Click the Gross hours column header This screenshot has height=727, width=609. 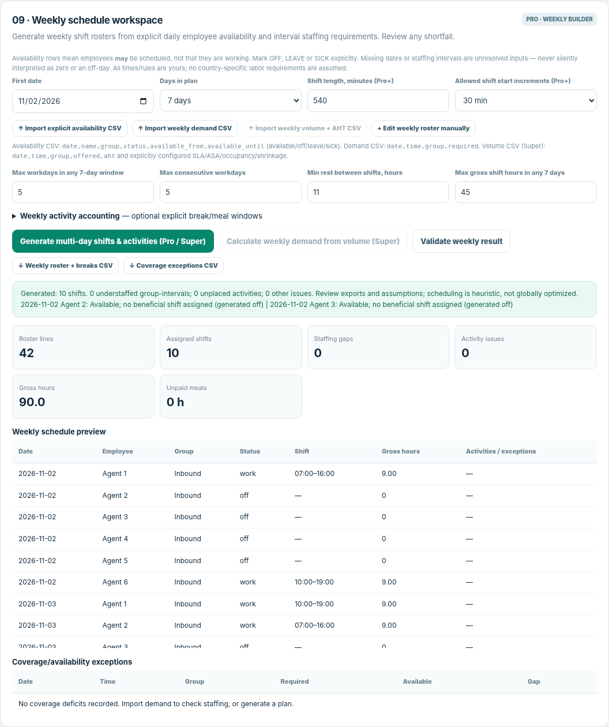click(x=401, y=451)
